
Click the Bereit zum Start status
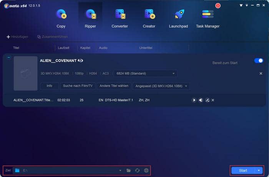(x=225, y=63)
